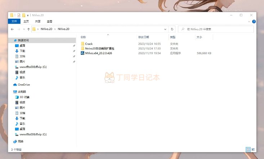Screen dimensions: 264x159
Task: Click date 2020/11/19 19:54 of NVivo.x64_20.2.0.426
Action: [149, 53]
